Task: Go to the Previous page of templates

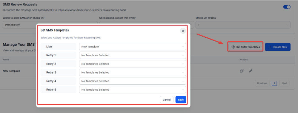Action: pos(262,83)
